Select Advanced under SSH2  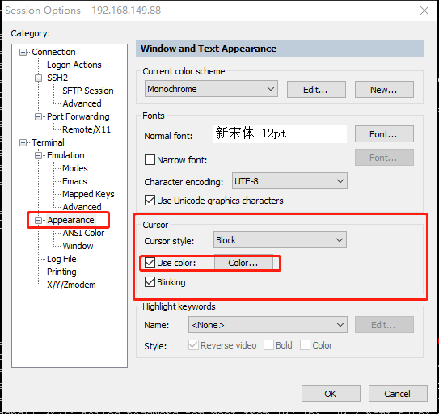[x=82, y=103]
